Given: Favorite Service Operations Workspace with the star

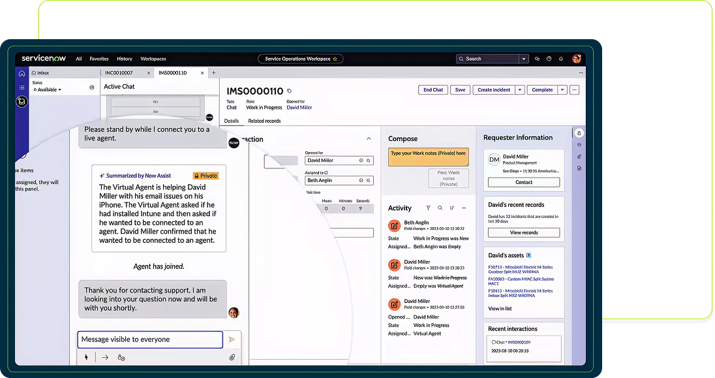Looking at the screenshot, I should point(335,59).
